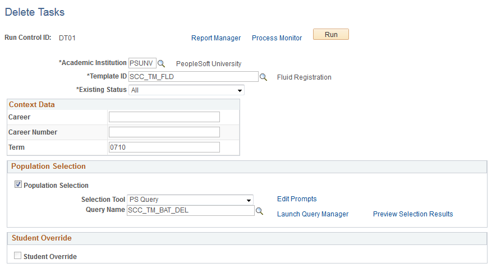501x268 pixels.
Task: Click the Run button
Action: (331, 35)
